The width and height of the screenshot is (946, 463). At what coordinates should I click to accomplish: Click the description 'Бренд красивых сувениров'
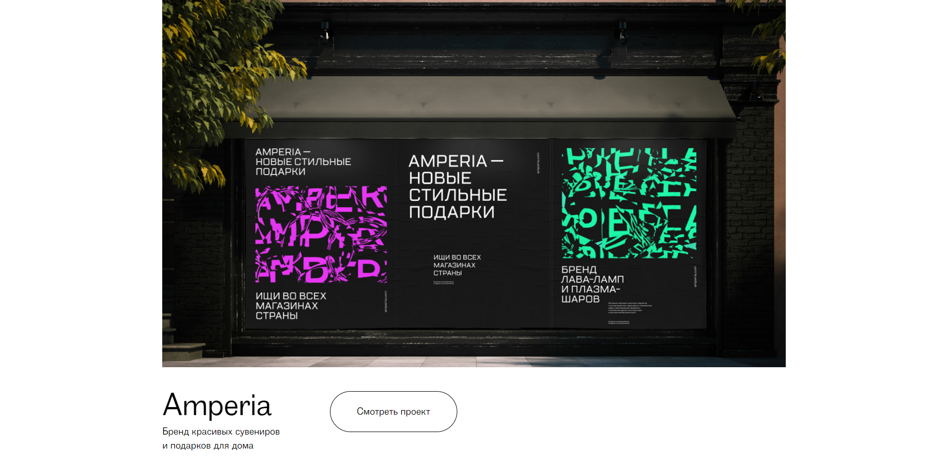(x=221, y=432)
